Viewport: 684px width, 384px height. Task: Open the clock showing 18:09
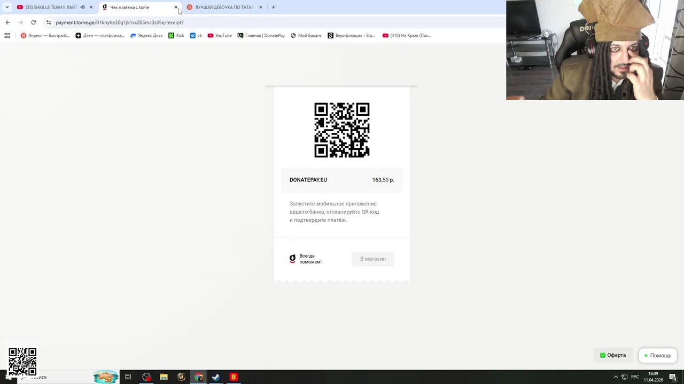pos(653,377)
